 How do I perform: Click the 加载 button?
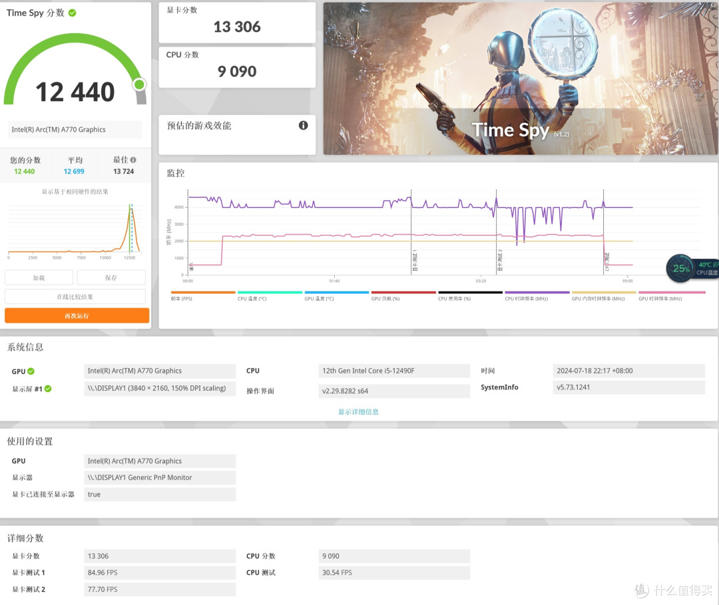point(39,278)
